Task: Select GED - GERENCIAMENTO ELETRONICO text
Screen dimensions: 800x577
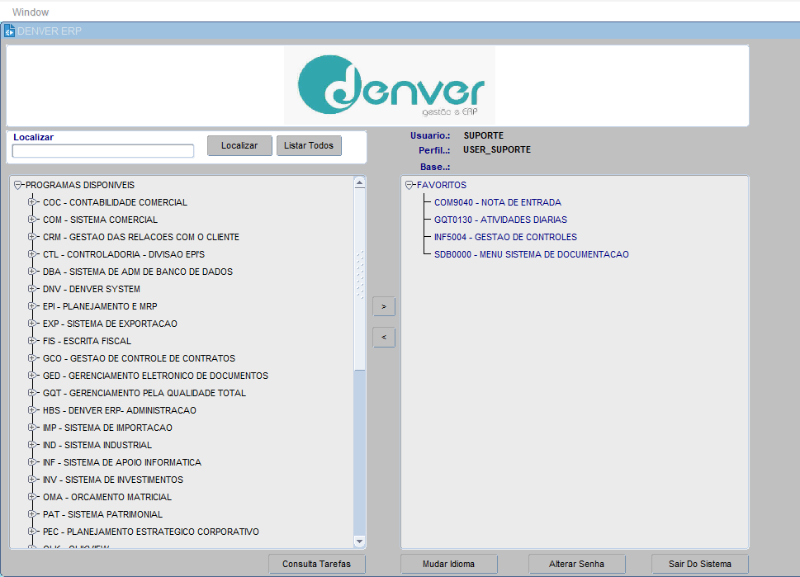Action: click(155, 376)
